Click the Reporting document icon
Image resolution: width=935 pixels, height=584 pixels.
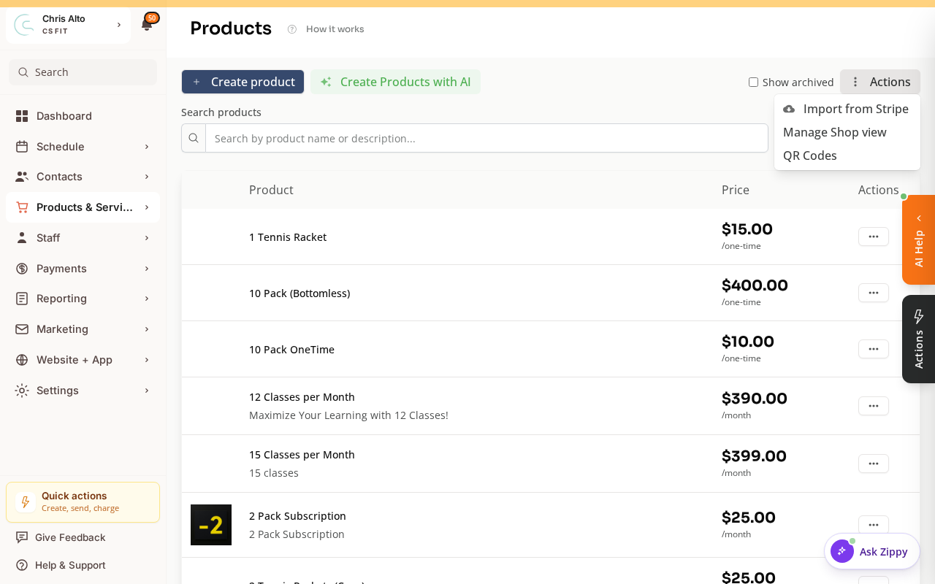[x=22, y=299]
